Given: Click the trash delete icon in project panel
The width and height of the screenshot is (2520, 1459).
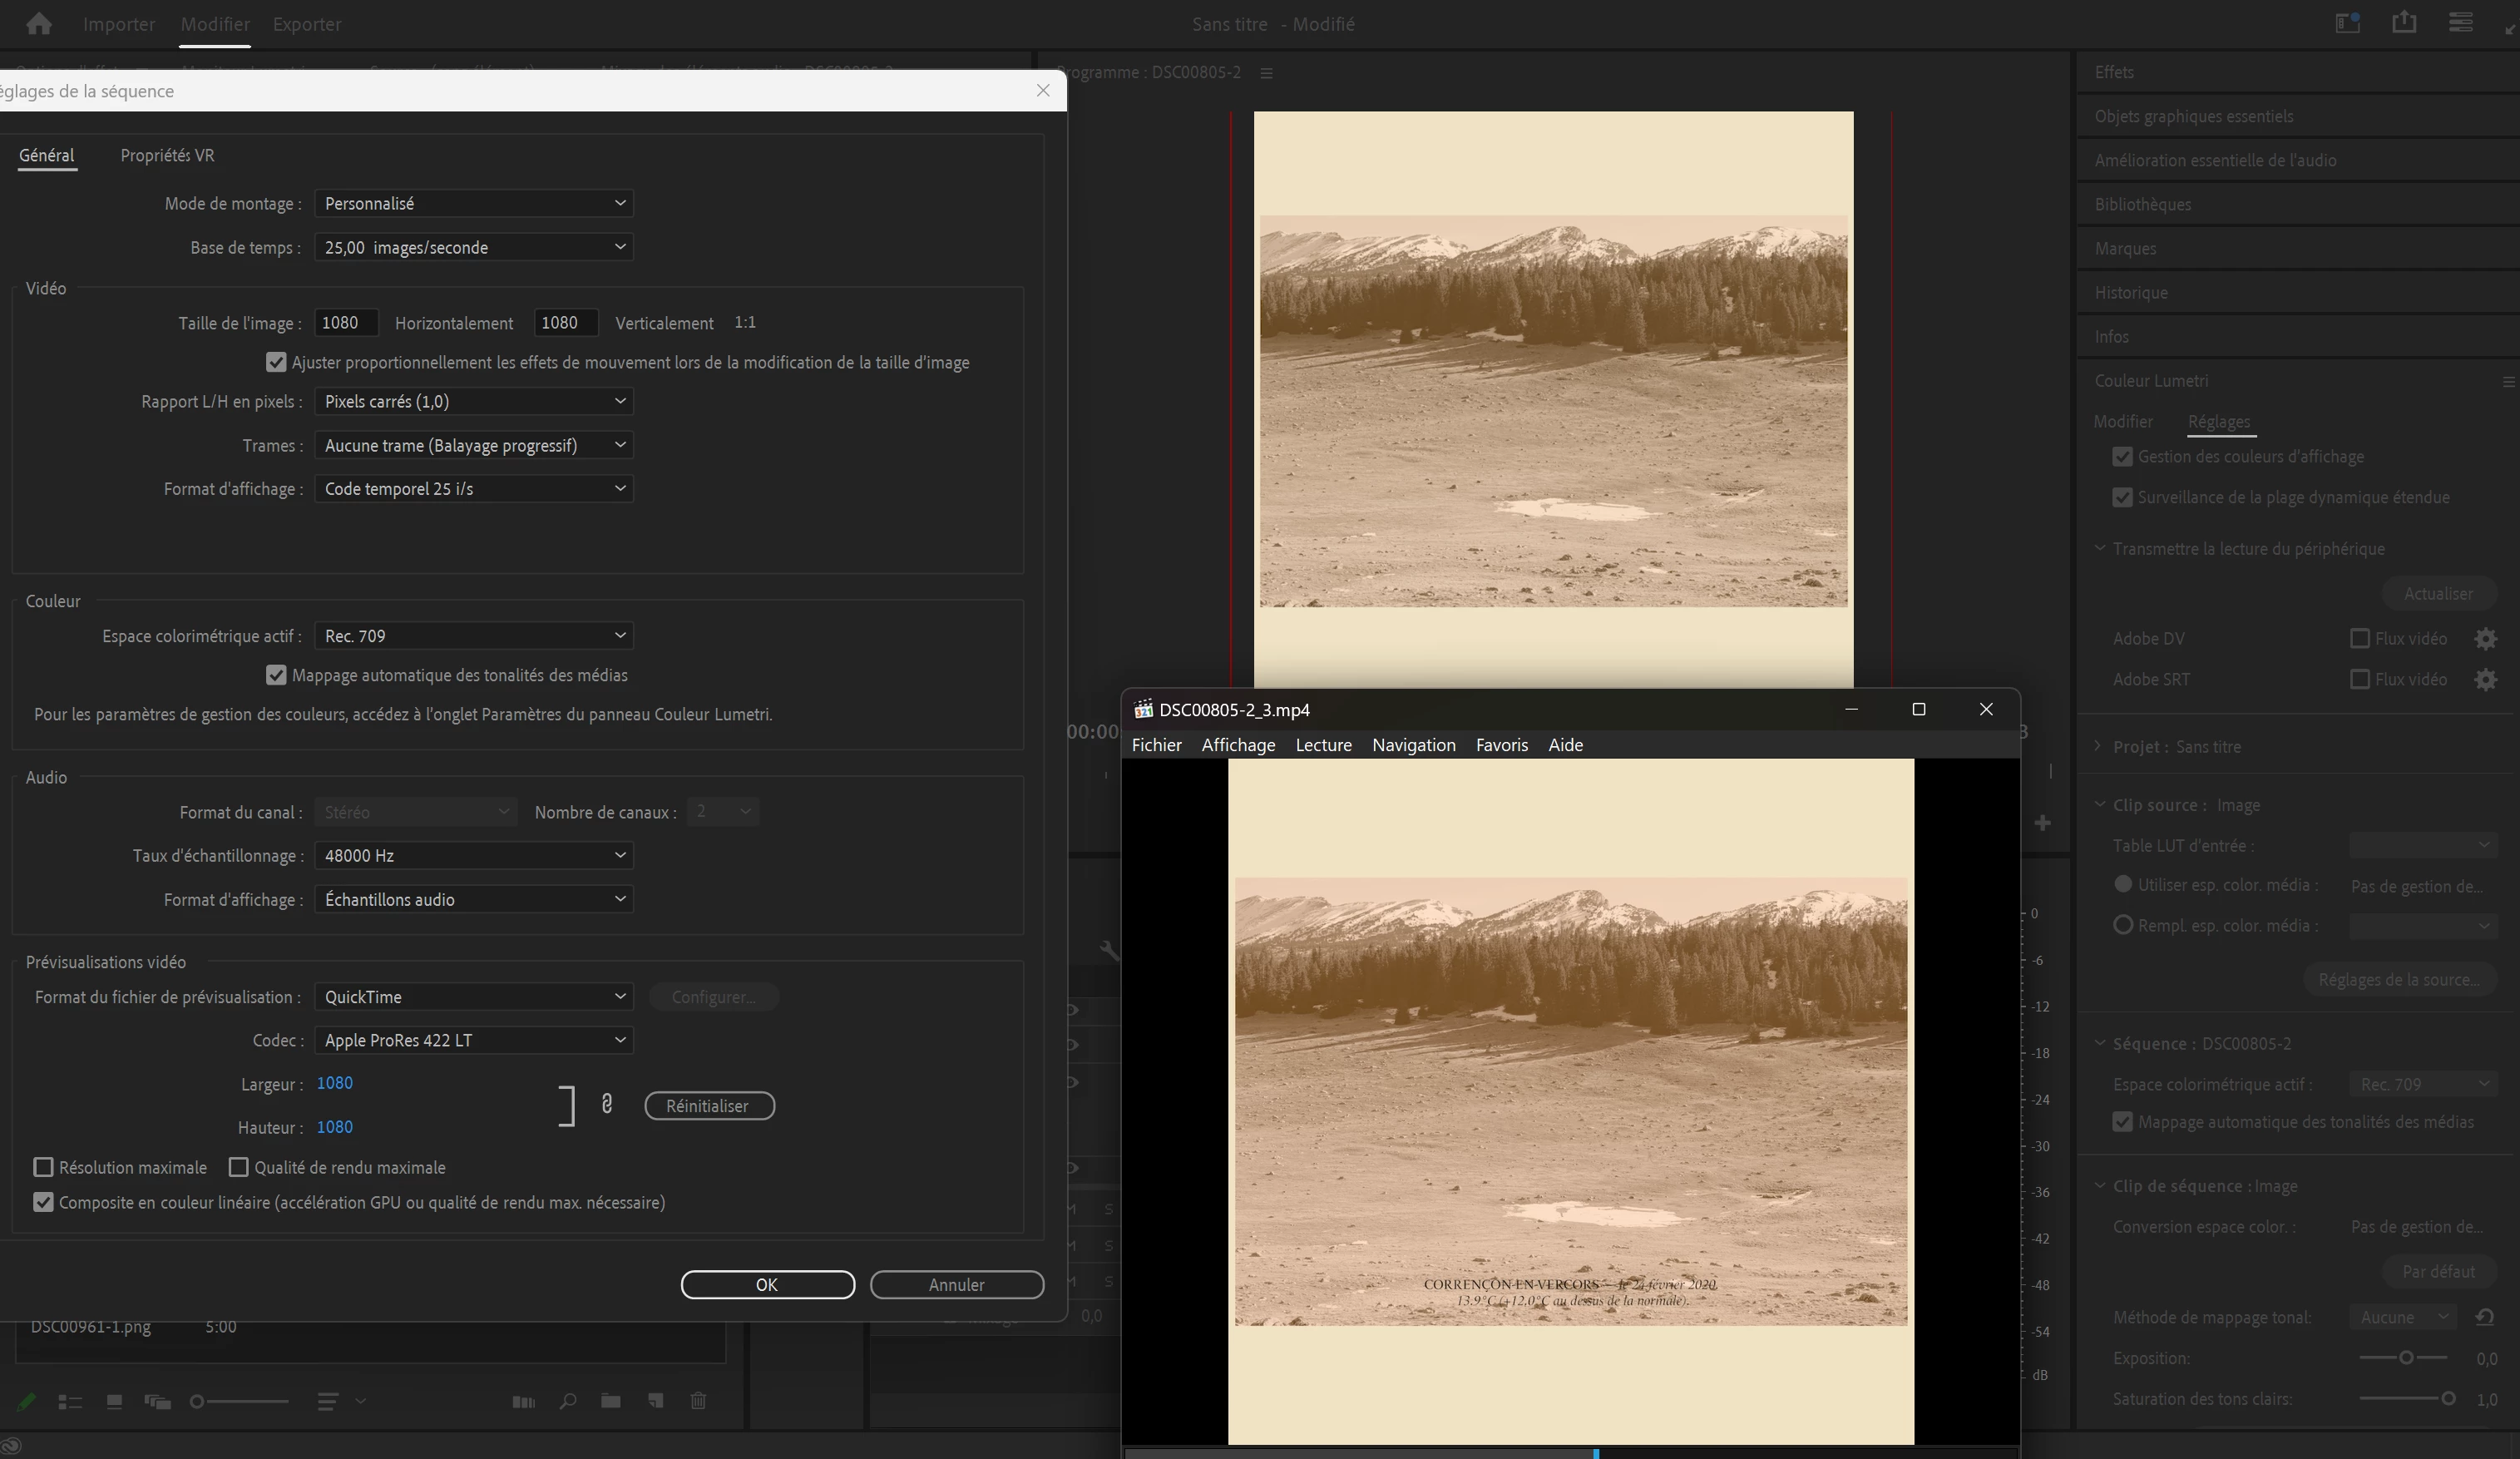Looking at the screenshot, I should (x=699, y=1402).
